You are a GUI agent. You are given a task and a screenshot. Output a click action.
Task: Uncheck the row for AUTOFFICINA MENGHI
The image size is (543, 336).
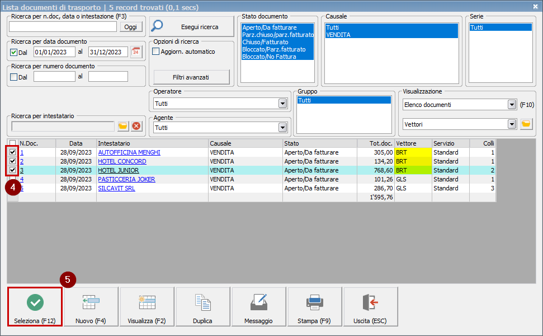click(12, 152)
